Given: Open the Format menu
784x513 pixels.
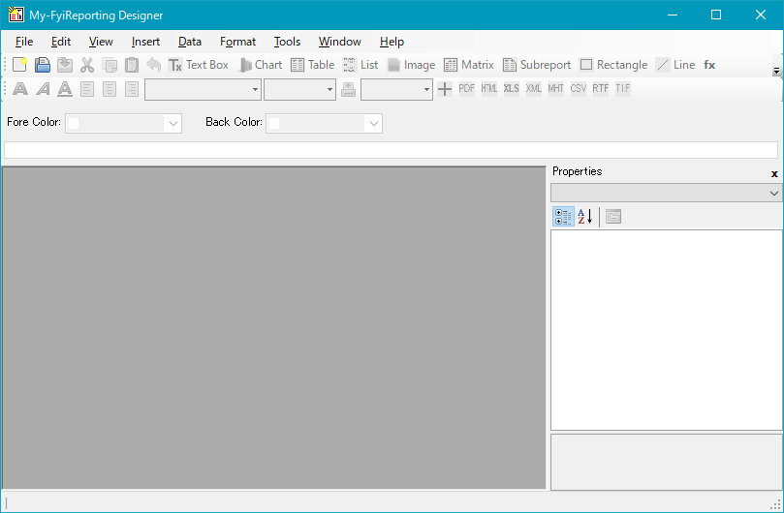Looking at the screenshot, I should click(238, 42).
